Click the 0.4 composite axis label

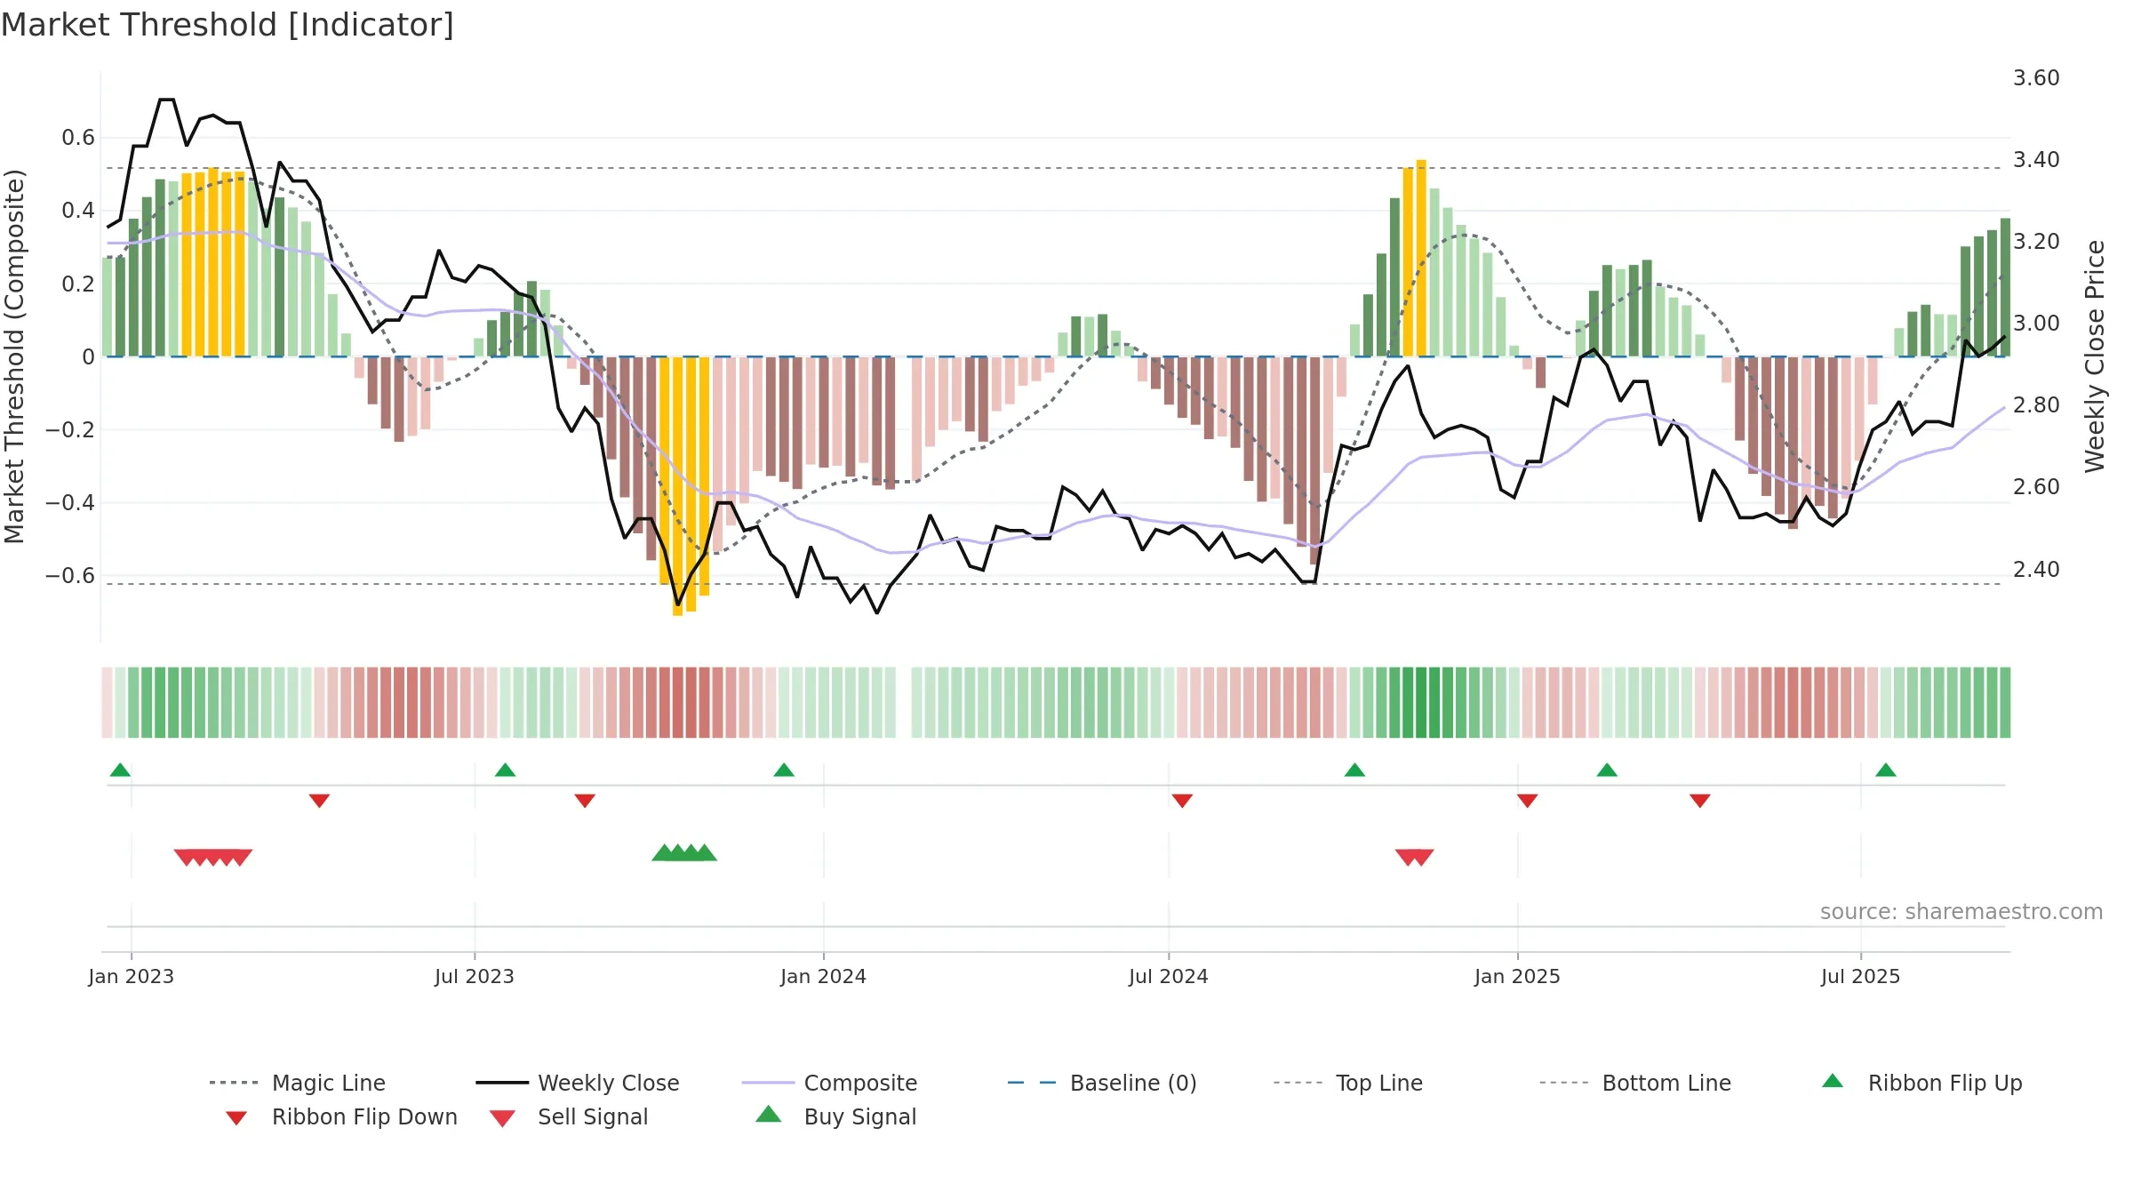click(78, 211)
